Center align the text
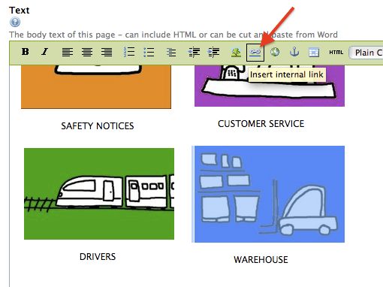383x287 pixels. (87, 52)
